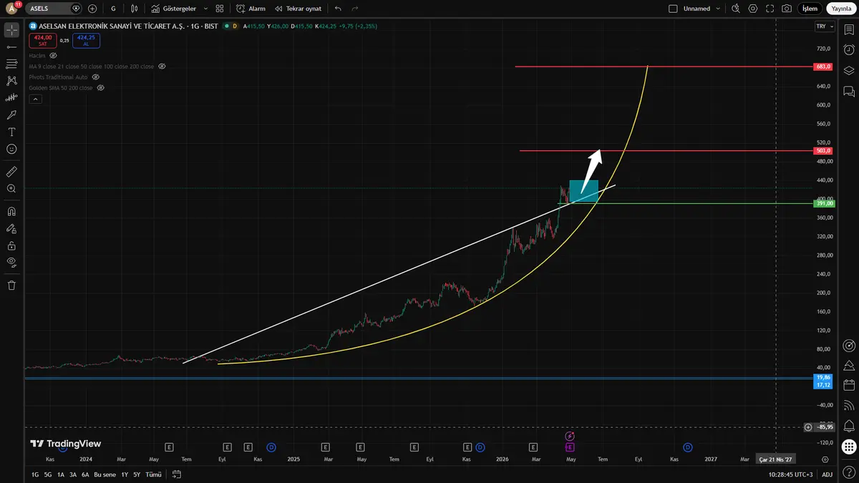The image size is (859, 483).
Task: Open the Fibonacci retracement tools
Action: (x=11, y=64)
